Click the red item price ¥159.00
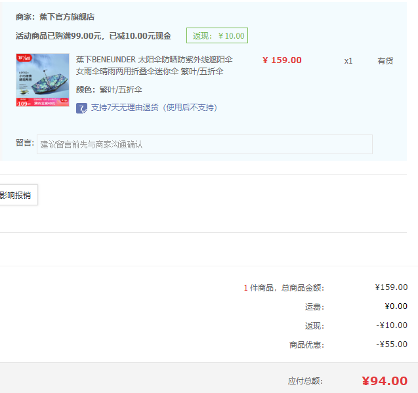418x393 pixels. [x=282, y=60]
